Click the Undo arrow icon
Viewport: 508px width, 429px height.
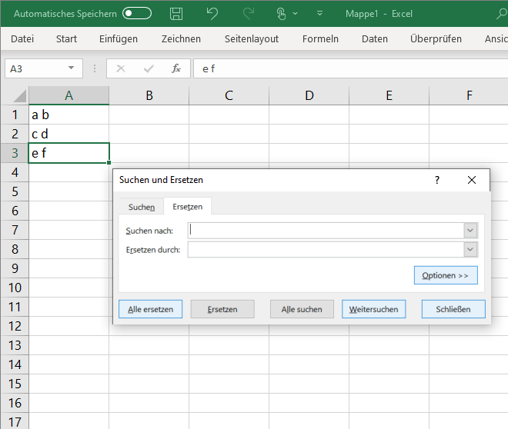(212, 14)
